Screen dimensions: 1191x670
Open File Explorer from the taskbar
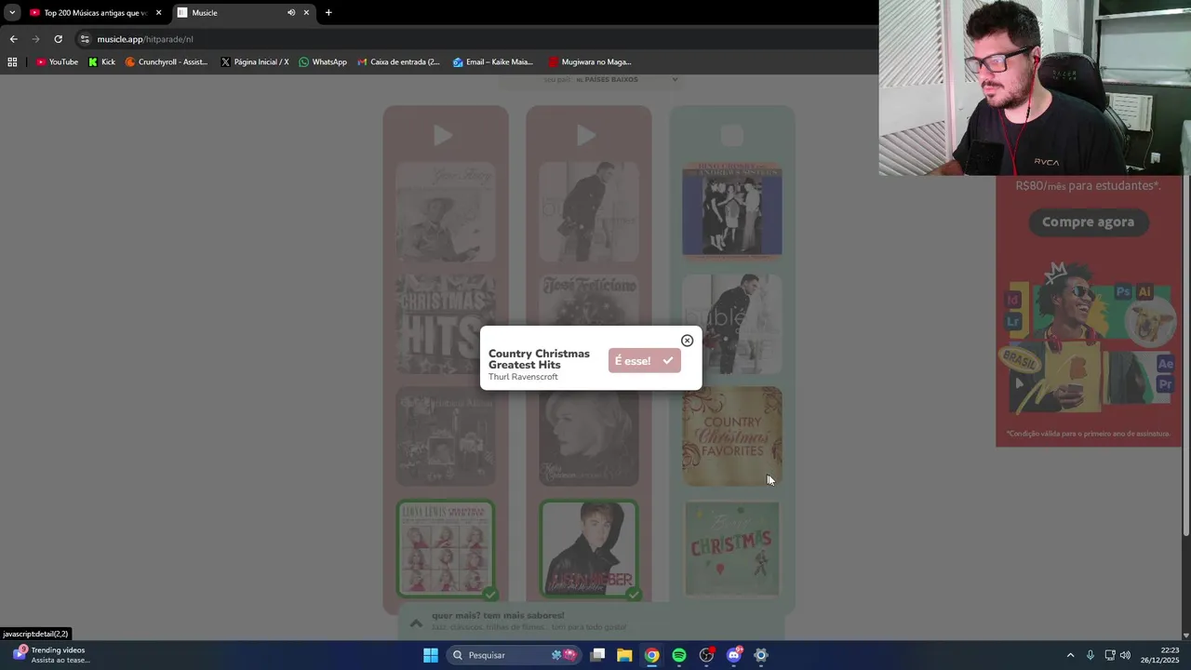625,655
